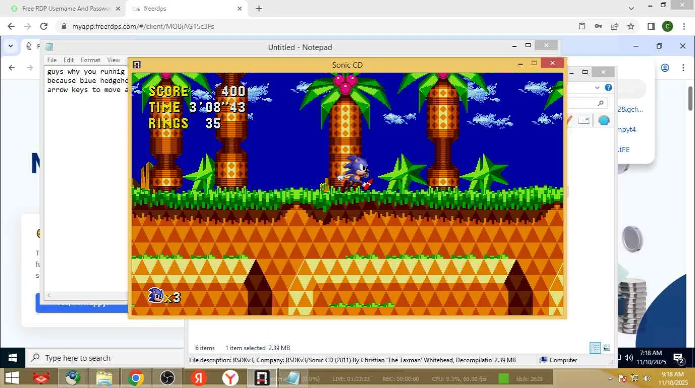Open a new Chrome tab

coord(259,9)
